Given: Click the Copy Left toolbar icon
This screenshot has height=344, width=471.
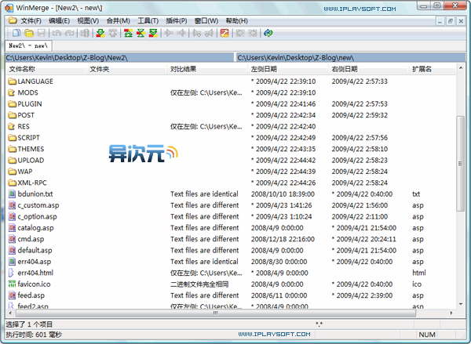Looking at the screenshot, I should [x=181, y=33].
